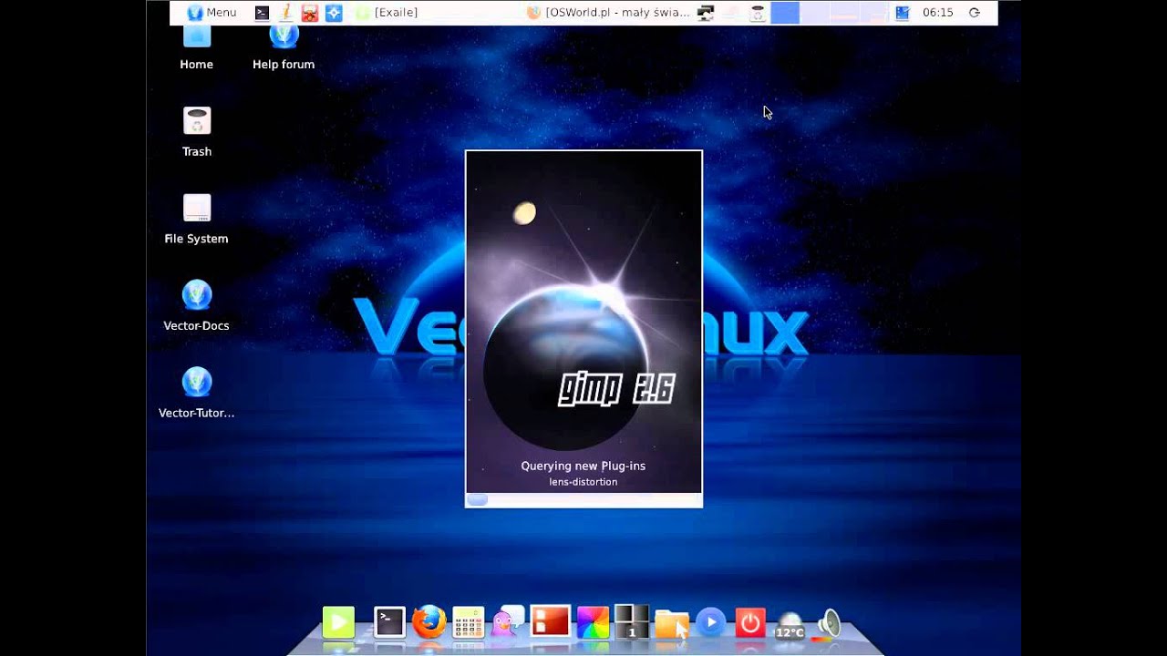Click the 'Querying new Plug-ins' status text

tap(583, 466)
